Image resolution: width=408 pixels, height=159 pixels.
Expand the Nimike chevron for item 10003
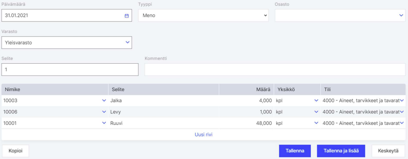click(x=104, y=100)
